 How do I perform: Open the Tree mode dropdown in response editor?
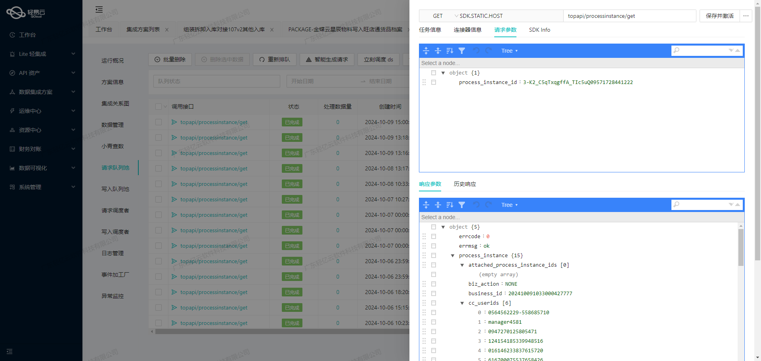[x=509, y=205]
